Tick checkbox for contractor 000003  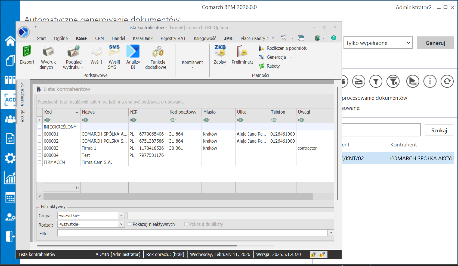[x=40, y=148]
